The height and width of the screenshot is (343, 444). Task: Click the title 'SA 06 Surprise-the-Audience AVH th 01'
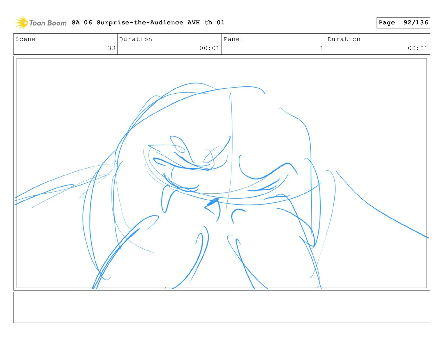coord(148,22)
